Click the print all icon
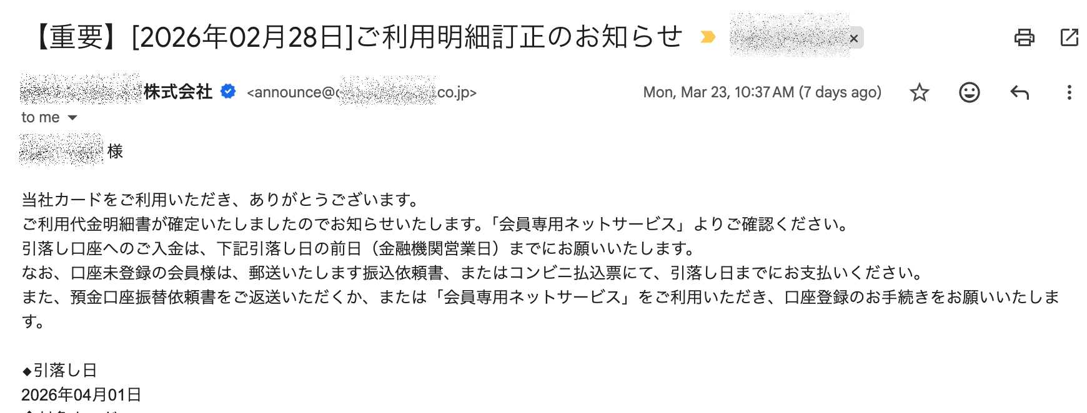 pyautogui.click(x=1024, y=37)
